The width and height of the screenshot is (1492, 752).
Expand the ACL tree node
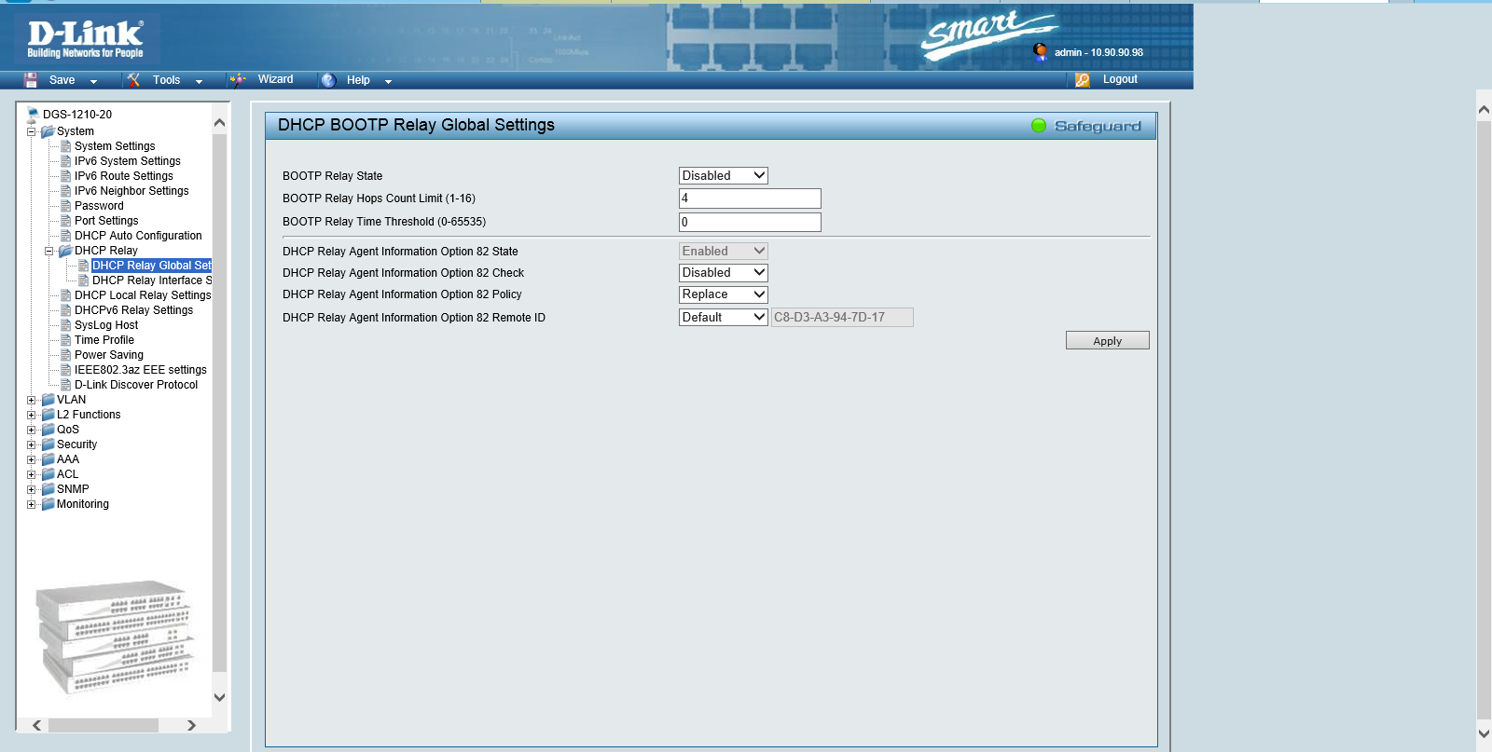click(31, 474)
